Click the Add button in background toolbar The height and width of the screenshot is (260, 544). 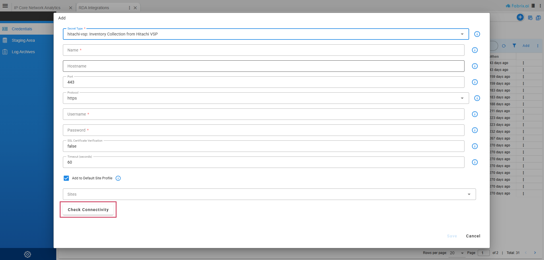click(x=526, y=46)
